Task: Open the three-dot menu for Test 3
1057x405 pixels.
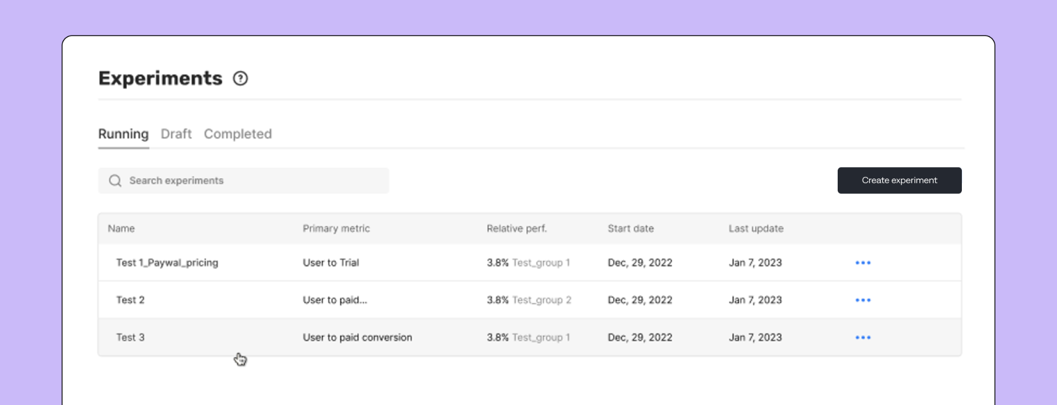Action: [x=863, y=338]
